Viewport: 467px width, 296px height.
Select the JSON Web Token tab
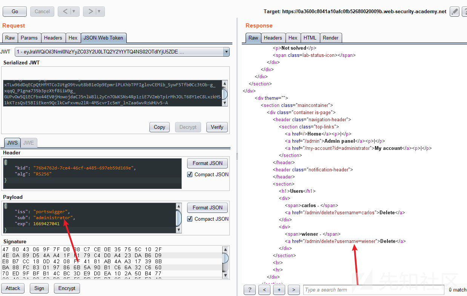pos(103,38)
